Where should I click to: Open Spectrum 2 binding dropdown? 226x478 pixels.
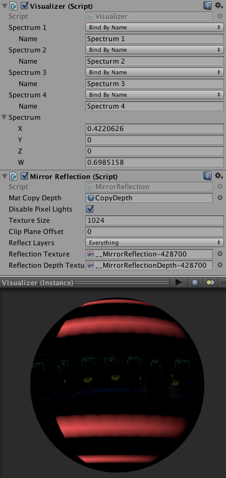click(x=154, y=50)
